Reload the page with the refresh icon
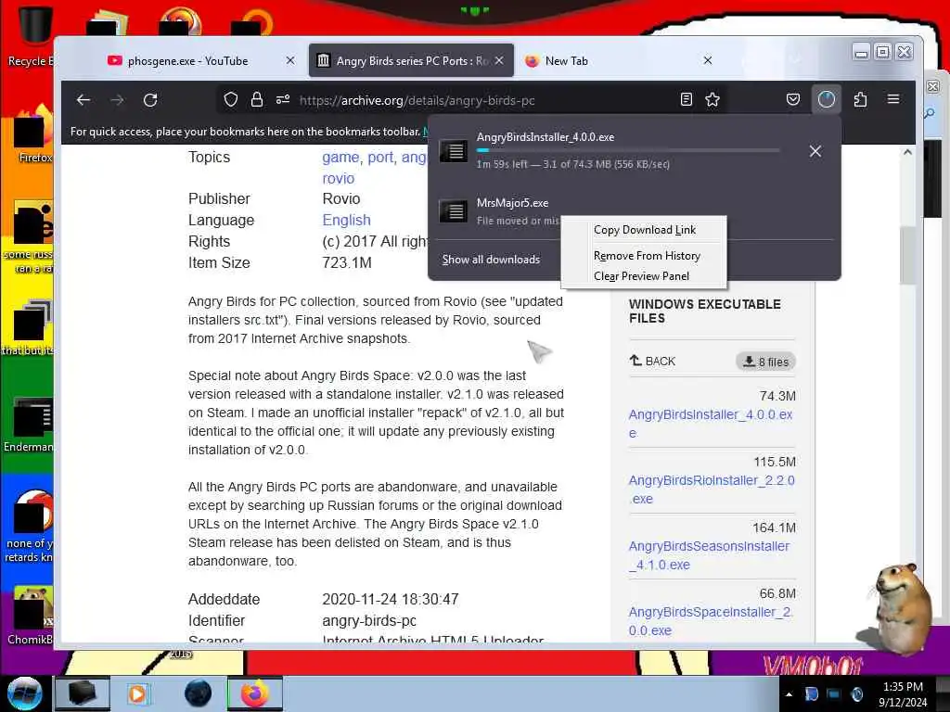 (150, 100)
